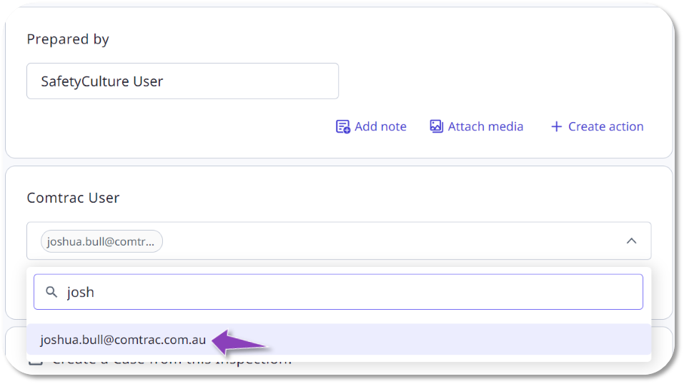Click the SafetyCulture User text in the field
Viewport: 684px width, 384px height.
point(102,81)
